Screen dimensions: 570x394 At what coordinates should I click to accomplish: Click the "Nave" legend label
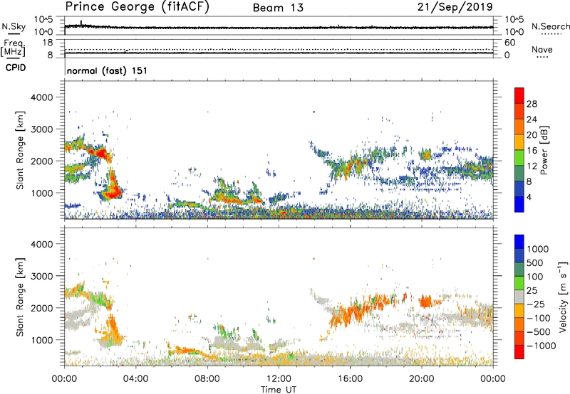542,50
